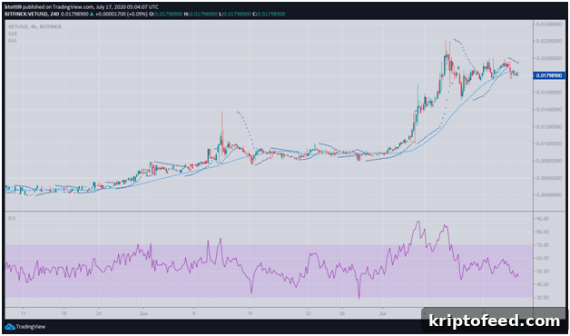Click the 0.01400000 price axis label
Viewport: 570px width, 336px height.
tap(549, 110)
